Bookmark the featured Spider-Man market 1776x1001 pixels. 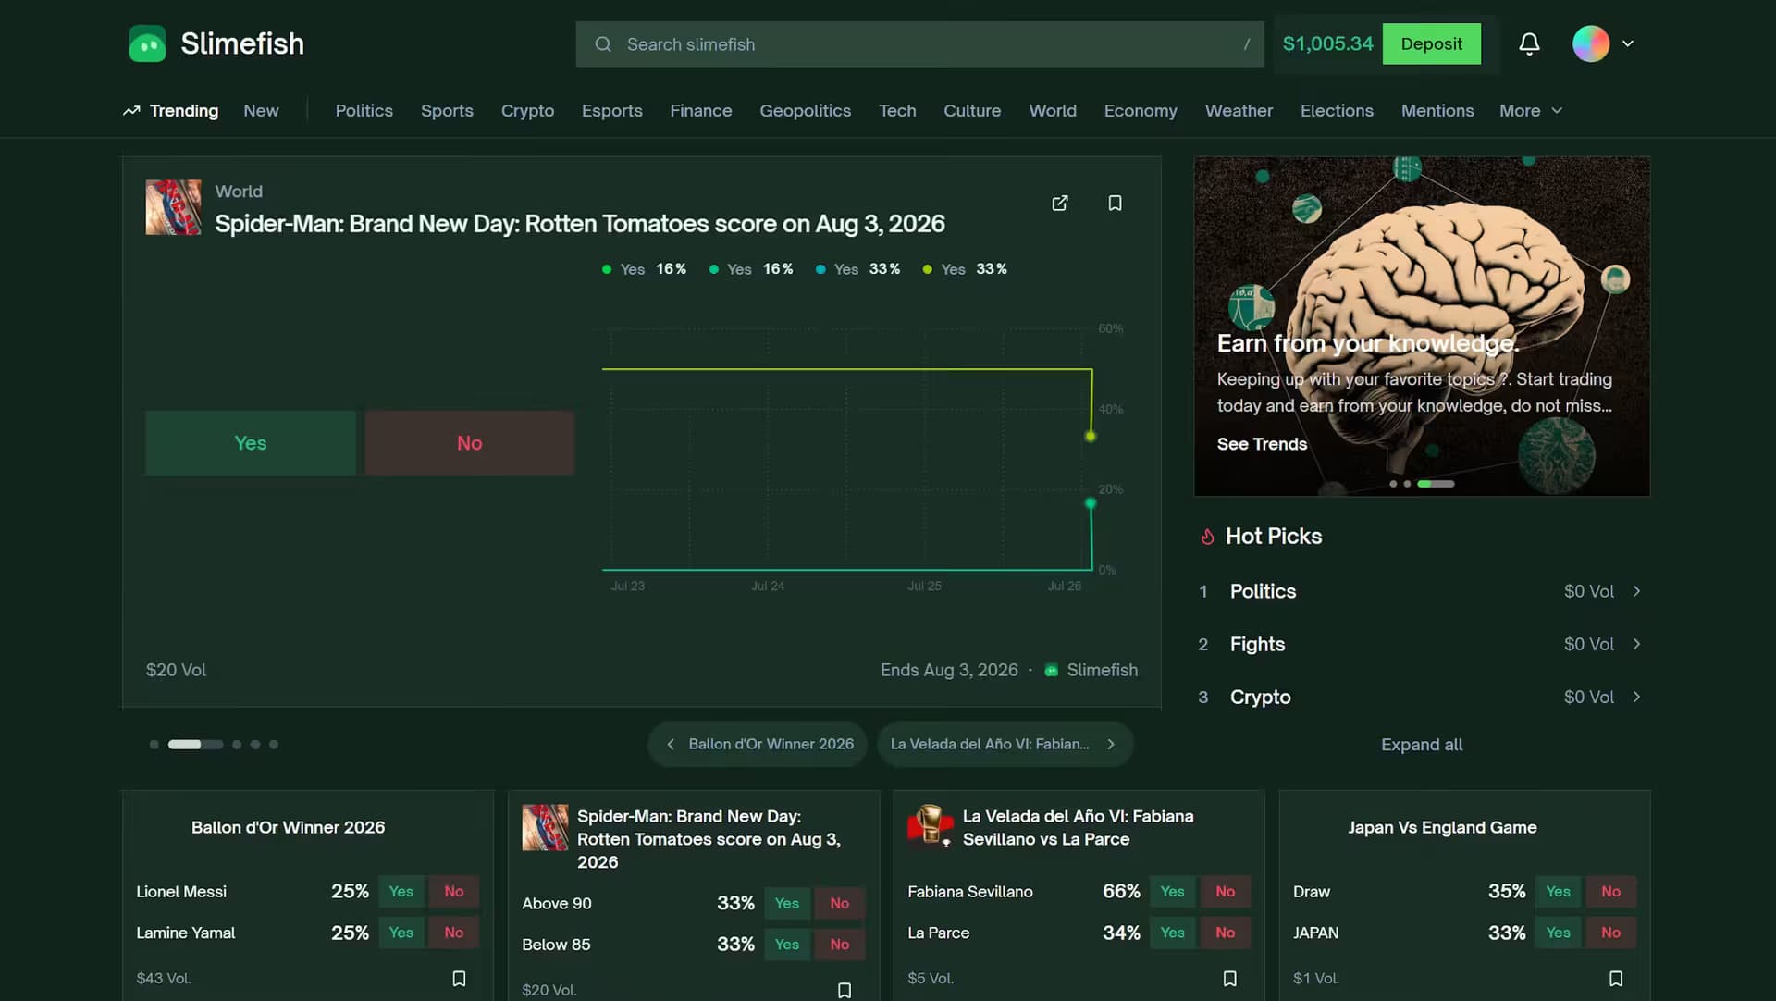(x=1115, y=203)
